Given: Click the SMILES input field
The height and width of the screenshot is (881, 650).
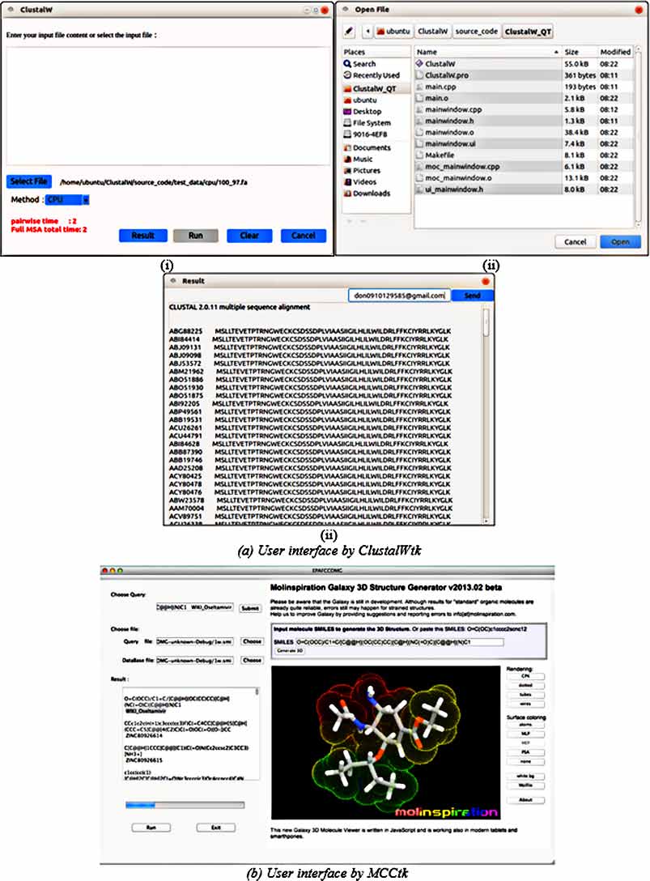Looking at the screenshot, I should click(399, 641).
